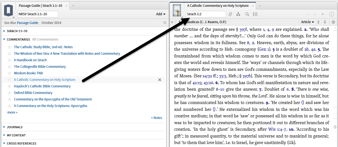Open the Gen 1 reference link
Viewport: 338px width, 147px height.
(x=264, y=49)
